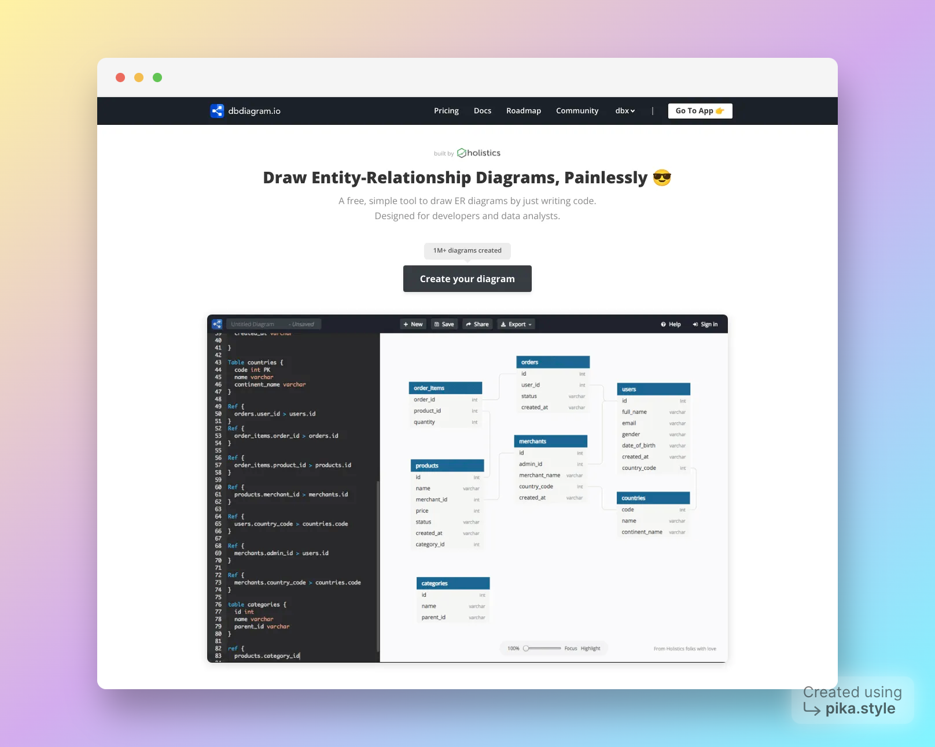Click Sign in within the editor preview
Screen dimensions: 935x747
coord(705,324)
